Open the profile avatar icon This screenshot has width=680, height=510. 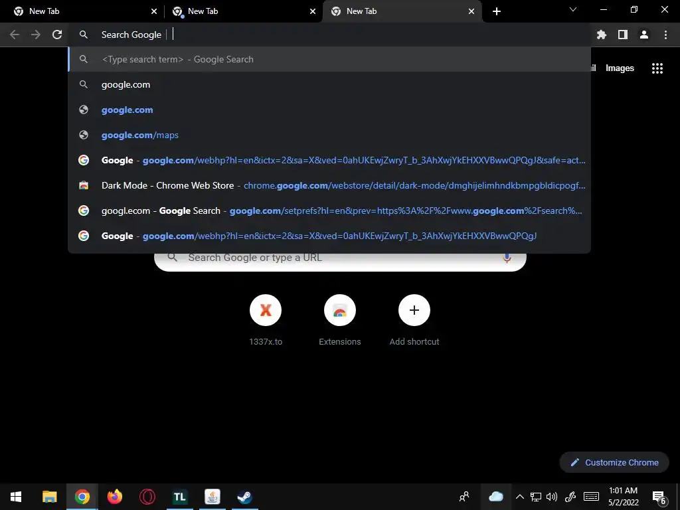click(644, 35)
